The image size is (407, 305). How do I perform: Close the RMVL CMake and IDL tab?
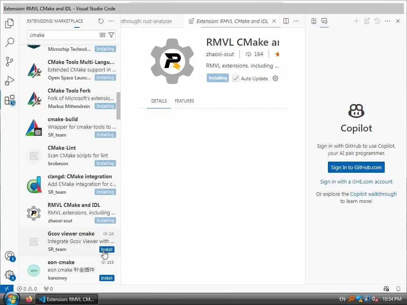[274, 21]
